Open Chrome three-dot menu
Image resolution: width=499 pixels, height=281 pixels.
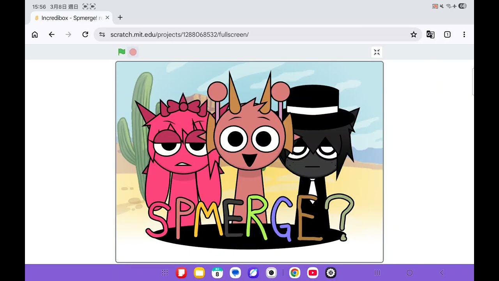(464, 34)
